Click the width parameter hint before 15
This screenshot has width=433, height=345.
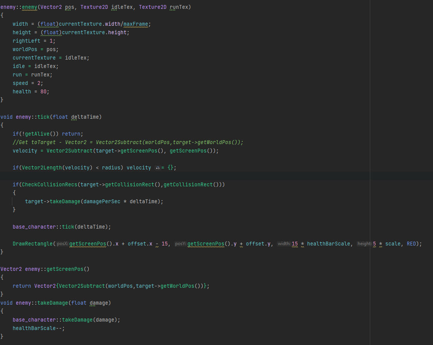coord(284,244)
